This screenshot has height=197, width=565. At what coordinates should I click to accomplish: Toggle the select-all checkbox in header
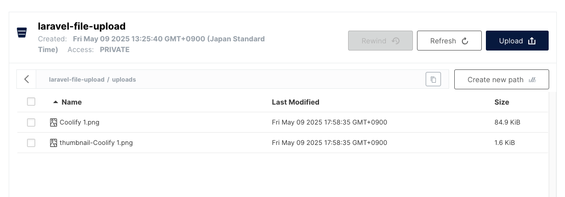tap(31, 102)
